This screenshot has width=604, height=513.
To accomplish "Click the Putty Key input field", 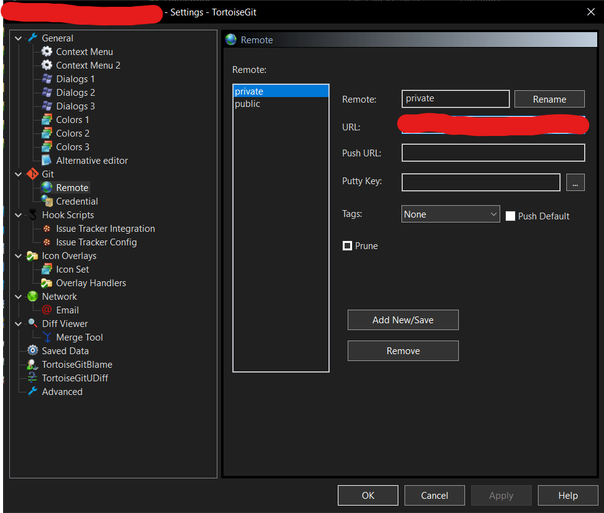I will pos(480,182).
